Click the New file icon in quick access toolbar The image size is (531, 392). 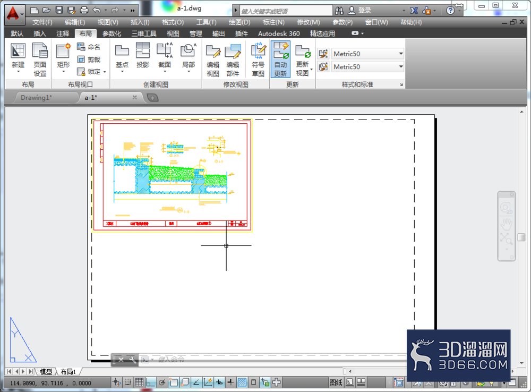pyautogui.click(x=34, y=10)
